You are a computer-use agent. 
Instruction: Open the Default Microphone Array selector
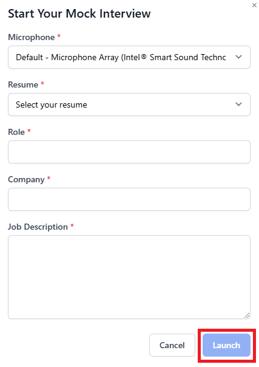coord(129,57)
